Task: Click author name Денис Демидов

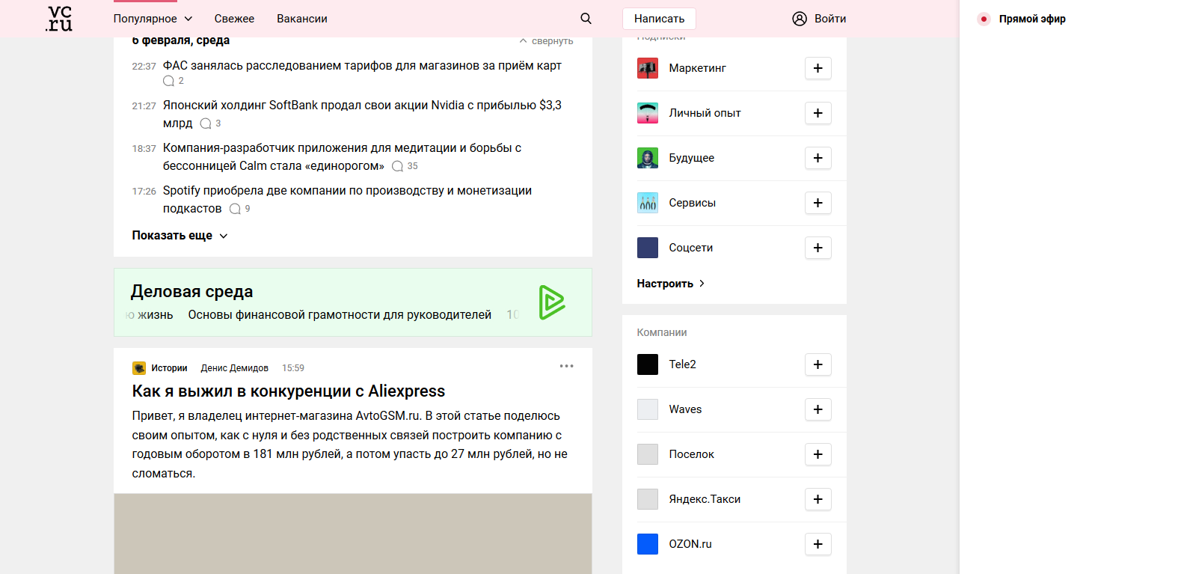Action: 235,368
